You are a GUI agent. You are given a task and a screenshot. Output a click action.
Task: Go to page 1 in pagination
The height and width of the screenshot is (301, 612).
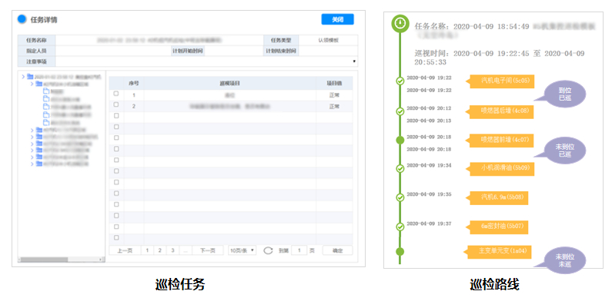coord(147,250)
